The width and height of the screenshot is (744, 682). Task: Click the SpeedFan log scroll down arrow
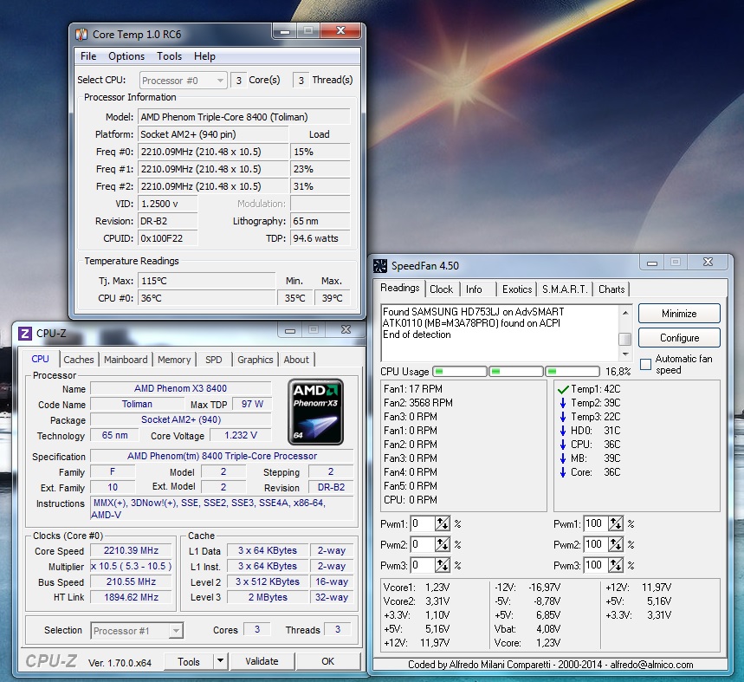click(625, 354)
